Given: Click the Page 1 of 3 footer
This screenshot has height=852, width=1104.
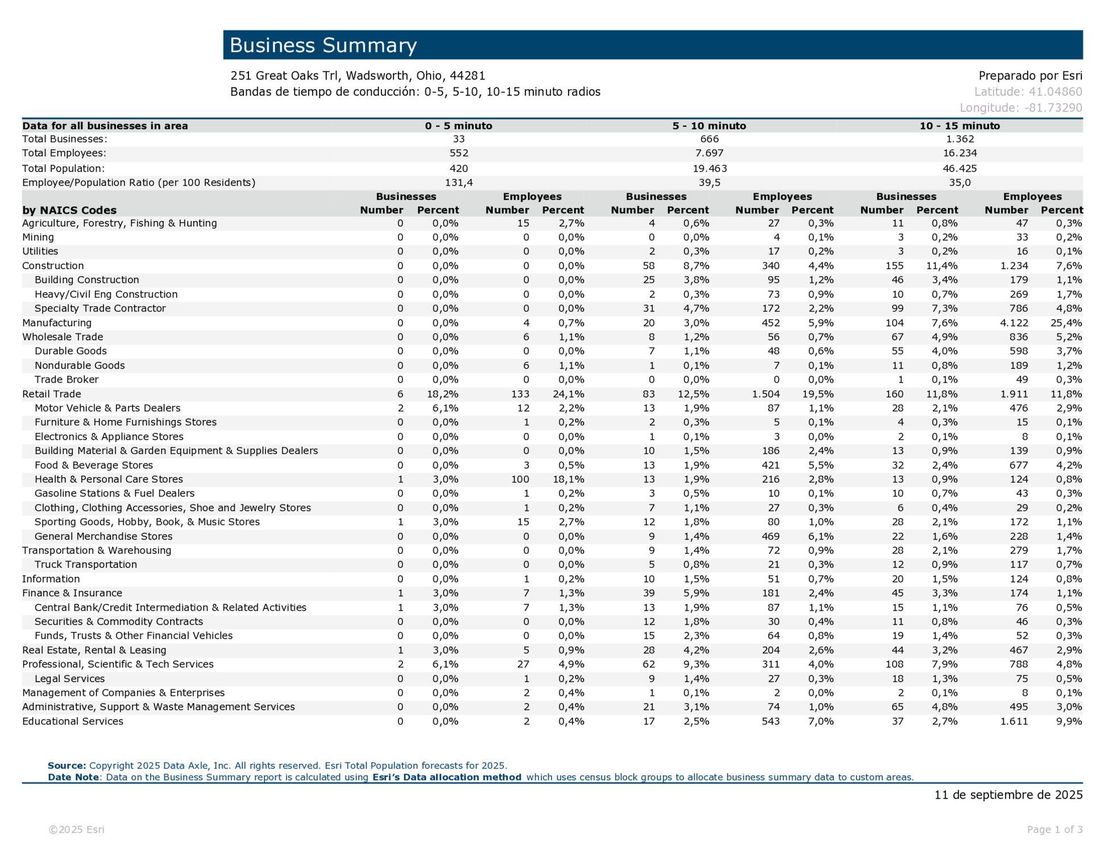Looking at the screenshot, I should 1055,829.
